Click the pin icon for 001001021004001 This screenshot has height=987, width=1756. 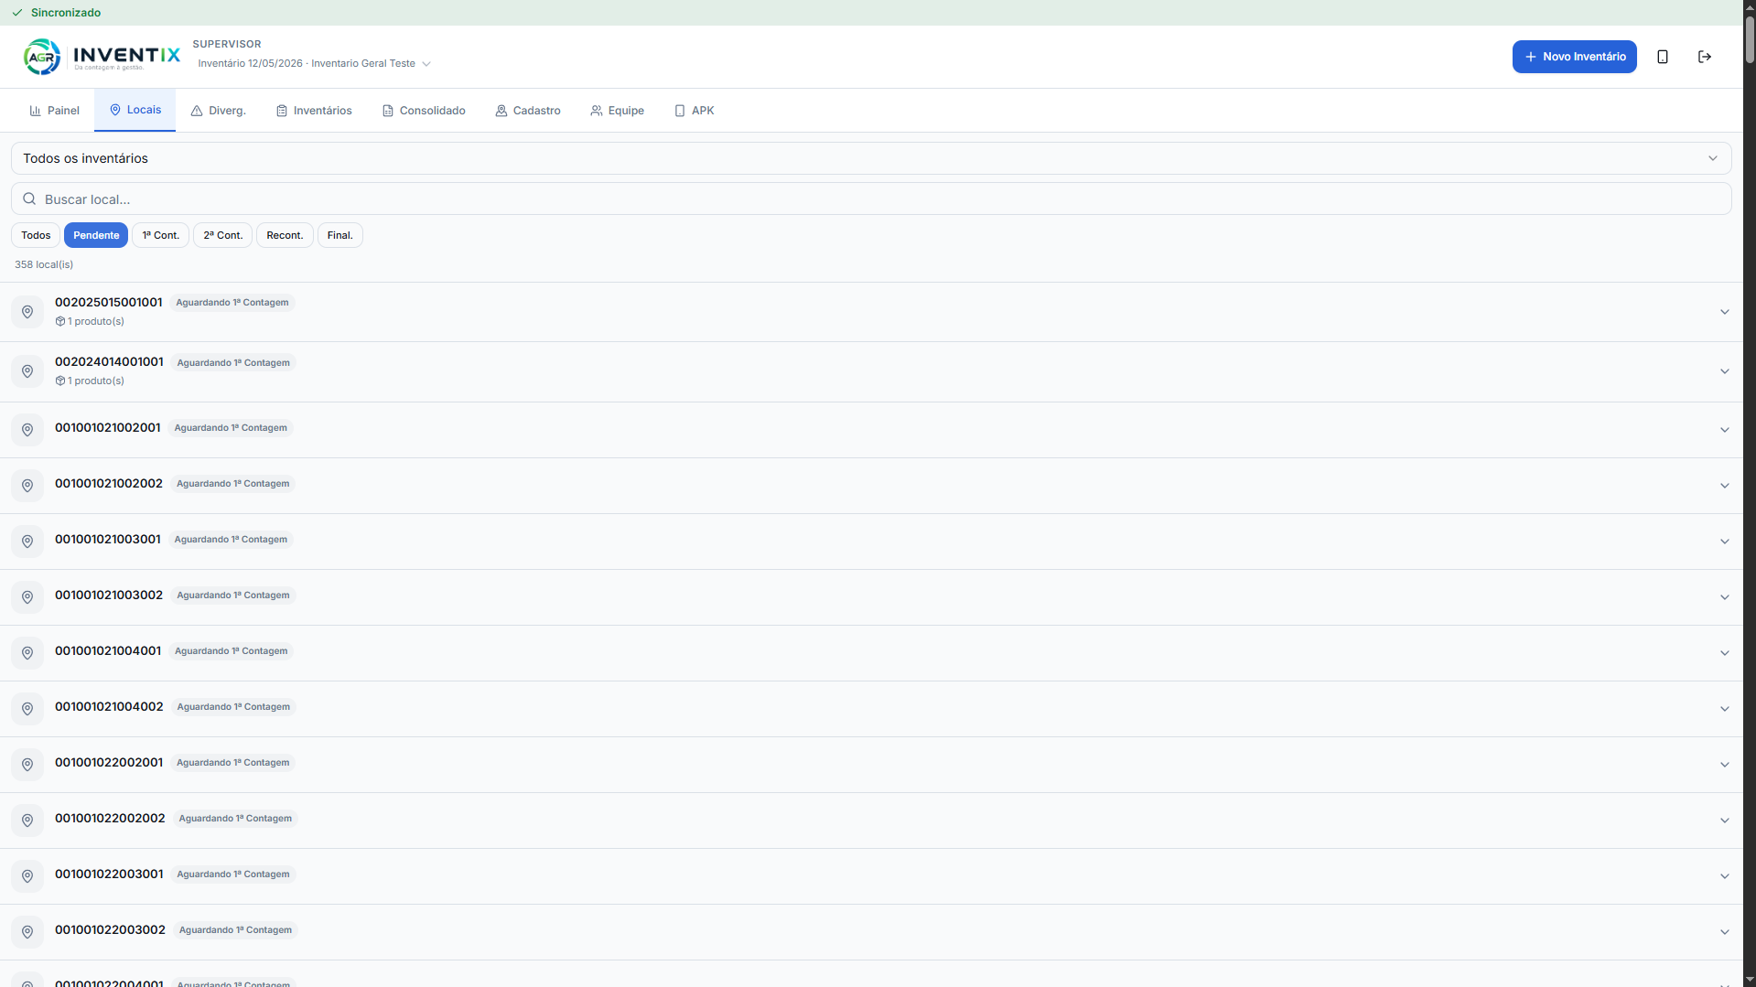pos(27,653)
